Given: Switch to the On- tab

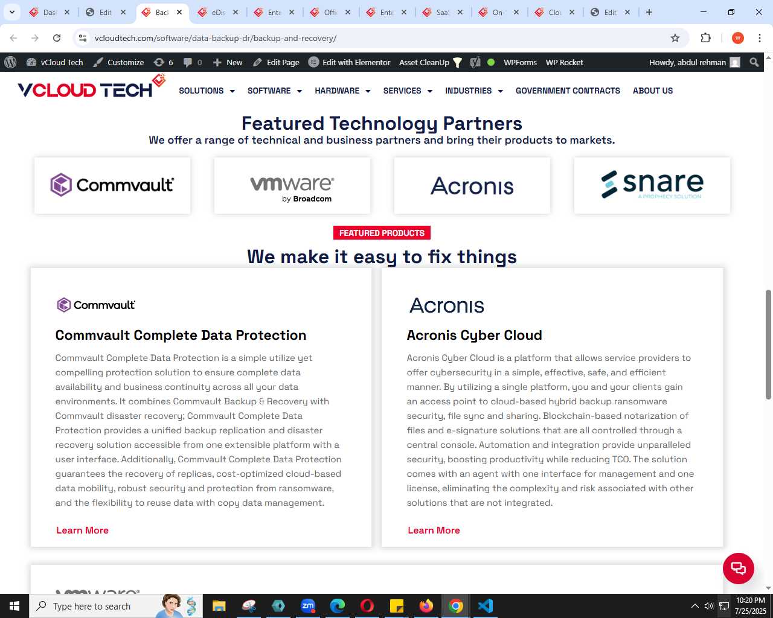Looking at the screenshot, I should [499, 12].
